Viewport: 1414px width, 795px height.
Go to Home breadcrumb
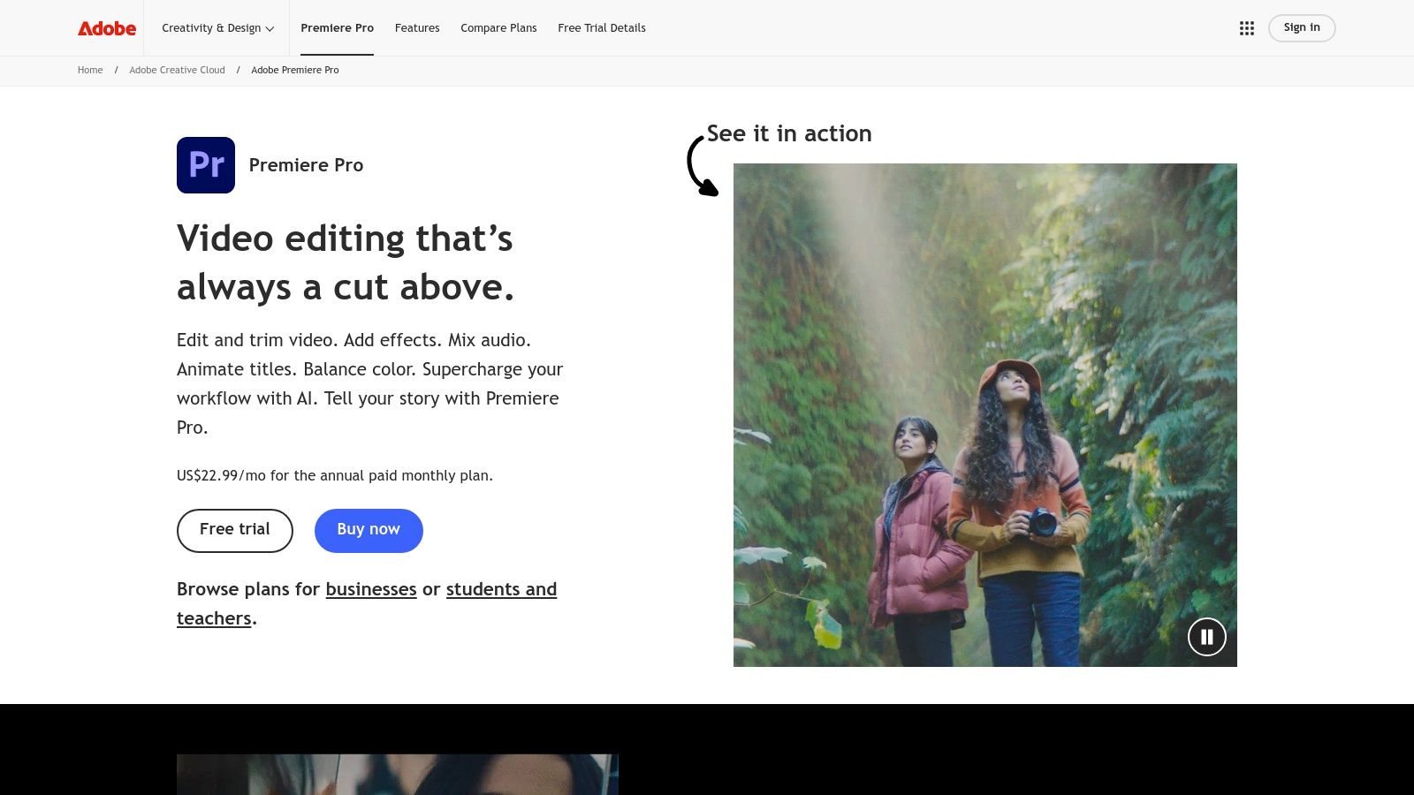pyautogui.click(x=90, y=70)
